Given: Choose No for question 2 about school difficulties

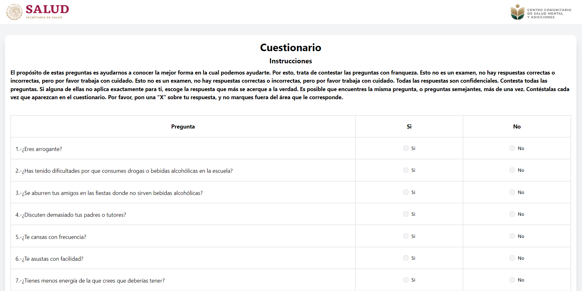Looking at the screenshot, I should [x=512, y=170].
